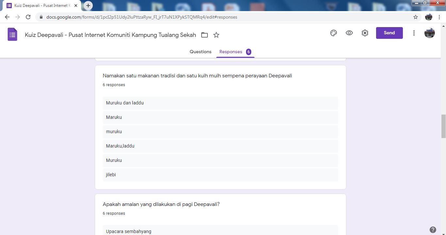View site information lock icon
The image size is (446, 235).
(41, 17)
